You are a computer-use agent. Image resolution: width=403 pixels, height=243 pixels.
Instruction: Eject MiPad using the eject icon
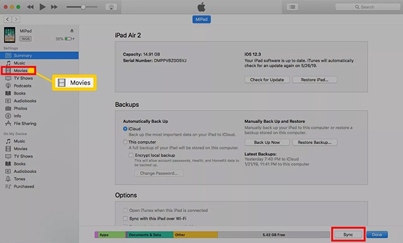72,30
